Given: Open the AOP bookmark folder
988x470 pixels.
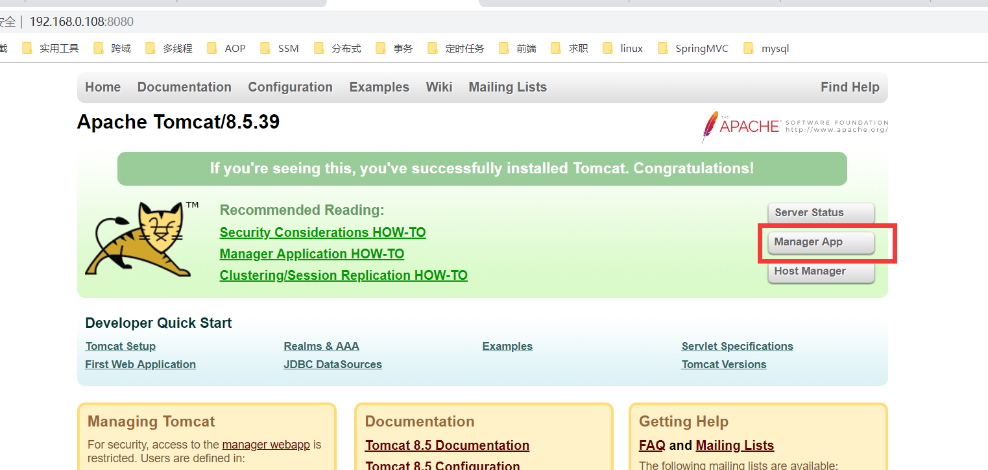Looking at the screenshot, I should pyautogui.click(x=226, y=48).
